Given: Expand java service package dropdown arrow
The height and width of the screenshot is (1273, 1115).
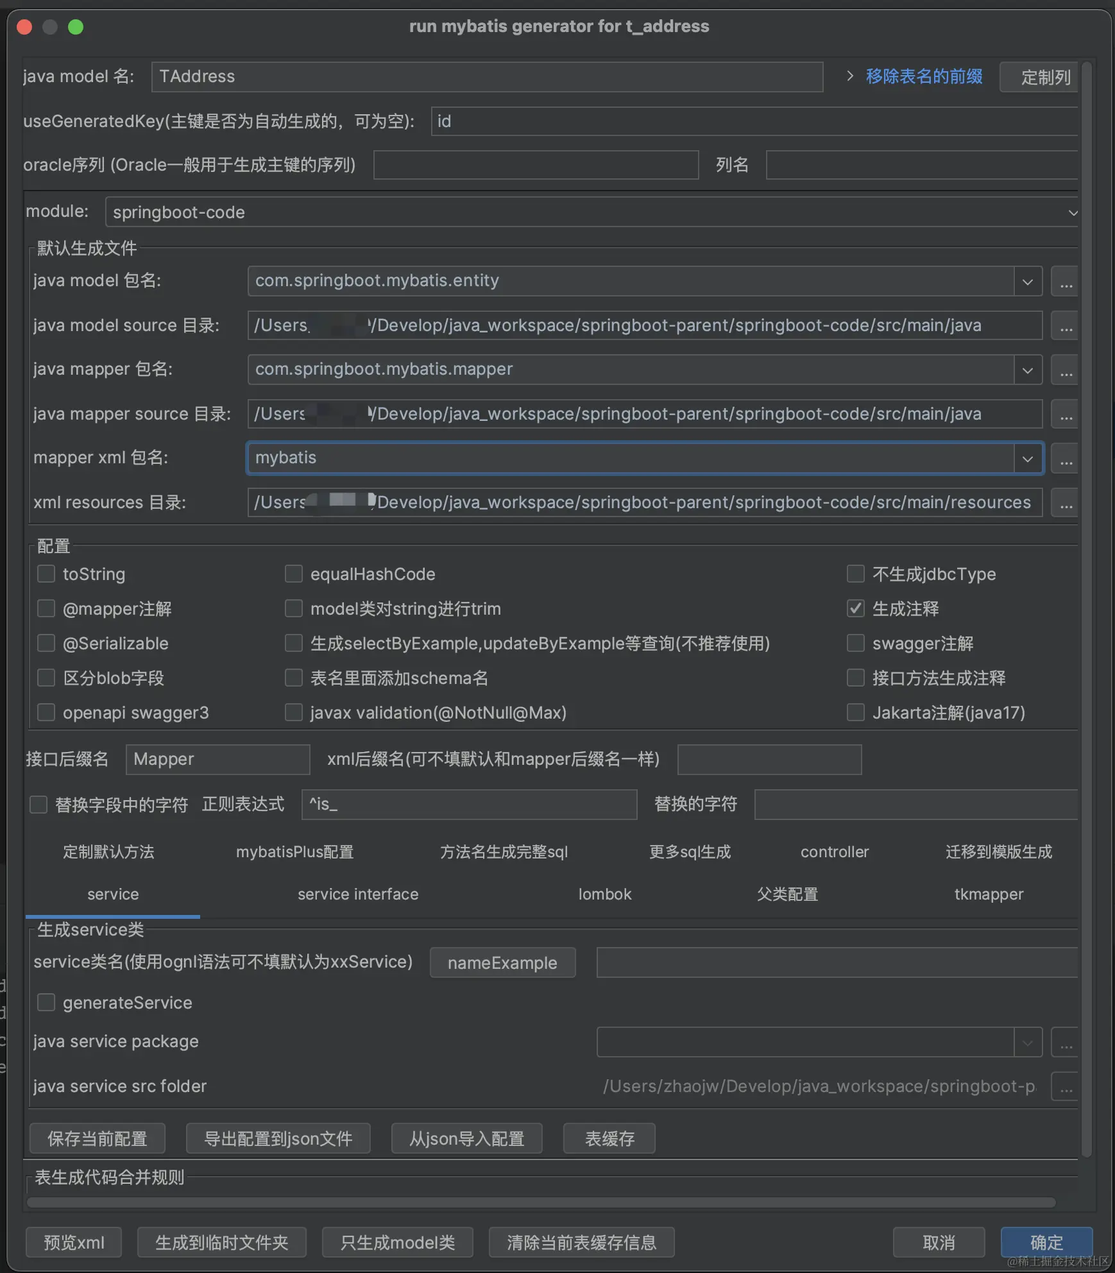Looking at the screenshot, I should (x=1028, y=1043).
